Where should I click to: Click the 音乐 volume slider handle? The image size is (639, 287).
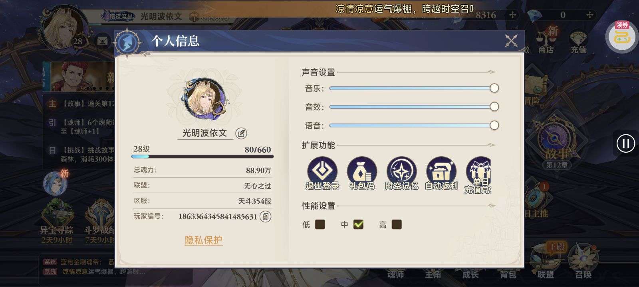tap(494, 88)
